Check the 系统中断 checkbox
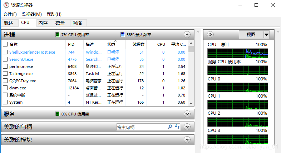 (x=5, y=95)
